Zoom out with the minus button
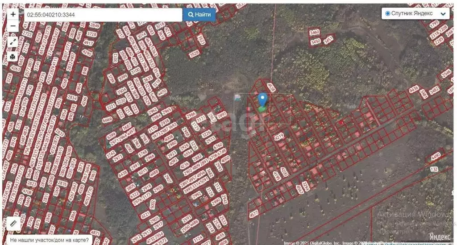 pos(13,26)
